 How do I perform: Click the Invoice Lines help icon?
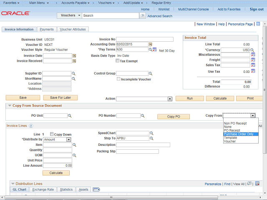[x=31, y=126]
